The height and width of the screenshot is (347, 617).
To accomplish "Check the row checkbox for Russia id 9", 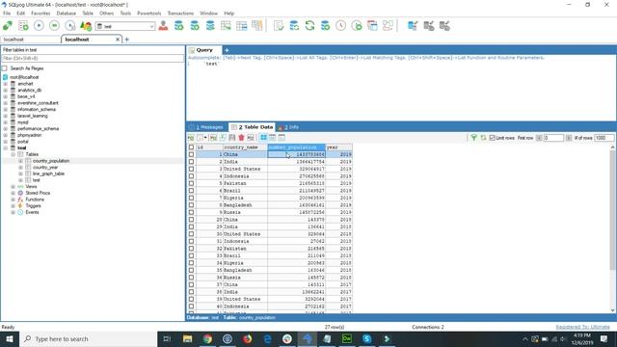I will (x=191, y=212).
